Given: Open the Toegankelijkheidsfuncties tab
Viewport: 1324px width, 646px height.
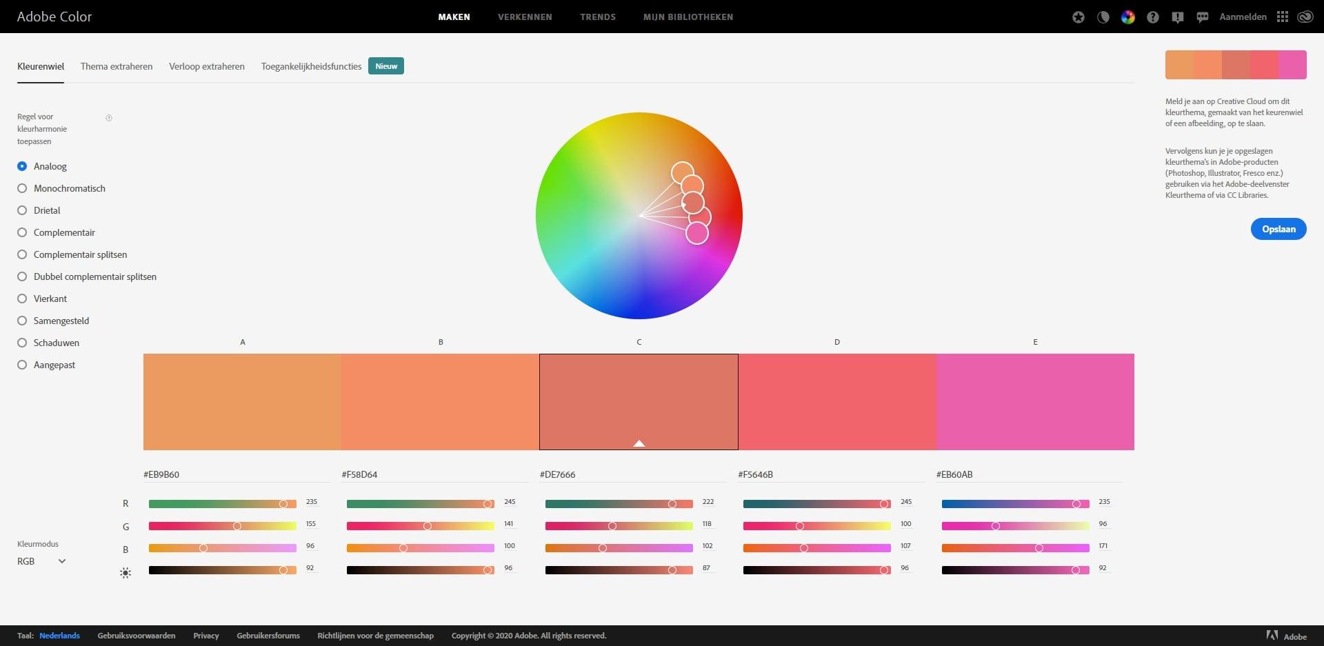Looking at the screenshot, I should point(311,66).
